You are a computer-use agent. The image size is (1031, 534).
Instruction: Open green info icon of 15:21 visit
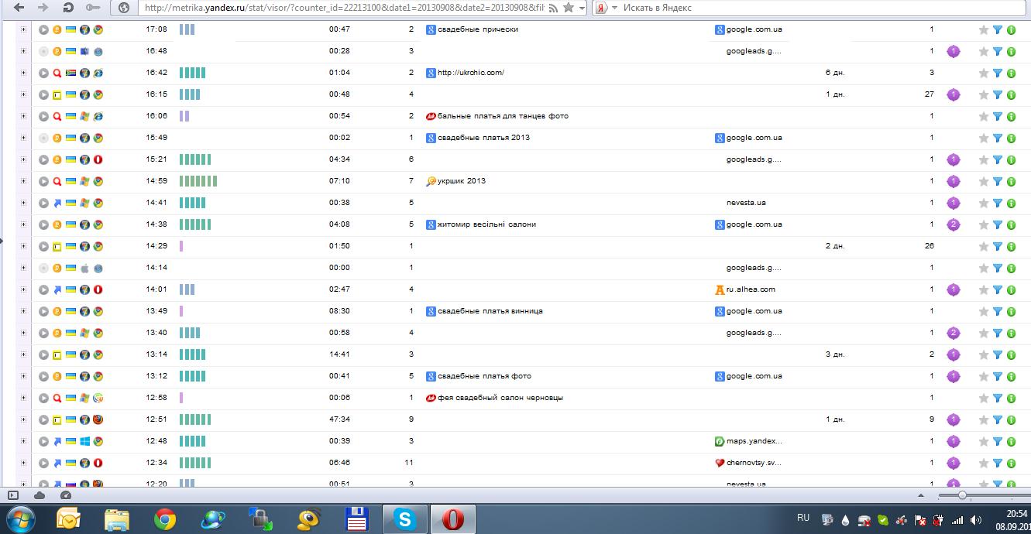pyautogui.click(x=1011, y=159)
